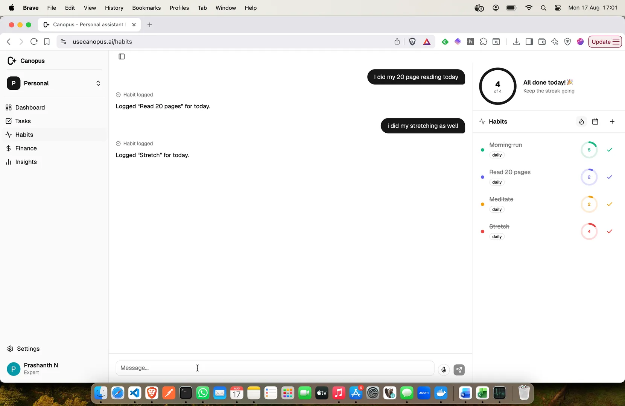Click the Message input field
The height and width of the screenshot is (406, 625).
(x=275, y=368)
